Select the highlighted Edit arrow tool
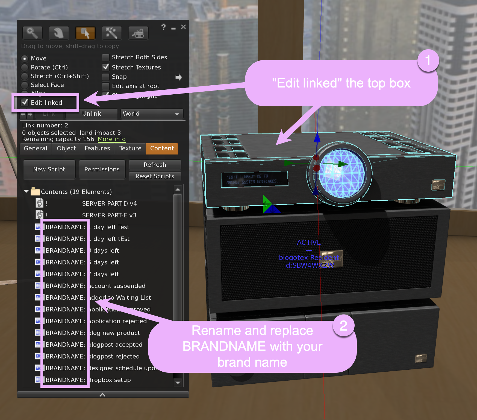477x420 pixels. point(85,33)
